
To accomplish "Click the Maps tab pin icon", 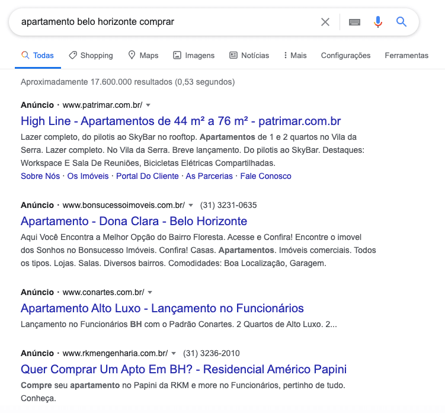I will pos(132,55).
